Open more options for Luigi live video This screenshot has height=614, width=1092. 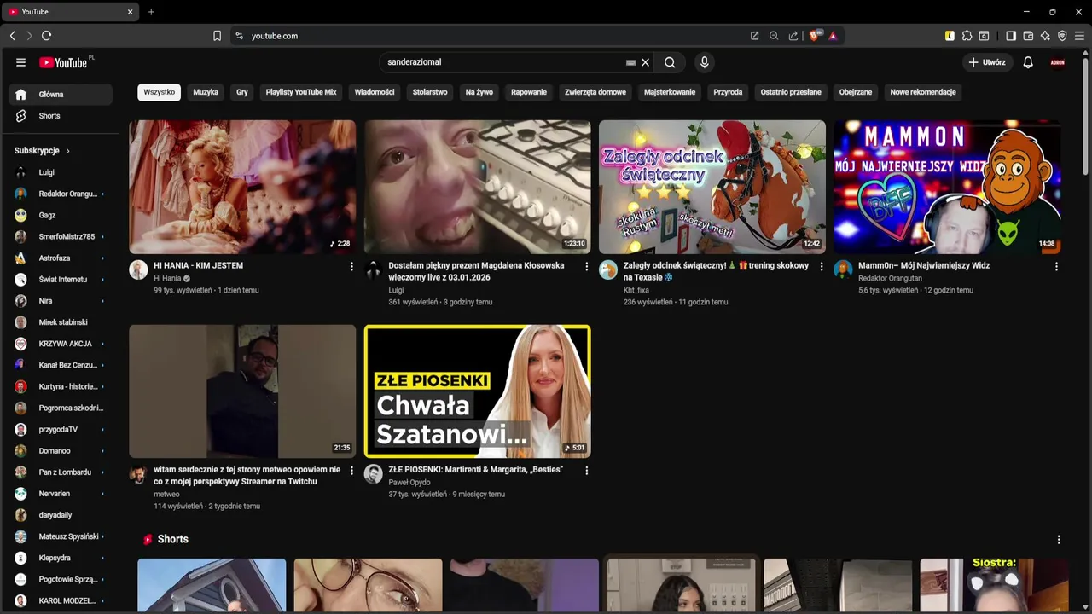click(586, 267)
